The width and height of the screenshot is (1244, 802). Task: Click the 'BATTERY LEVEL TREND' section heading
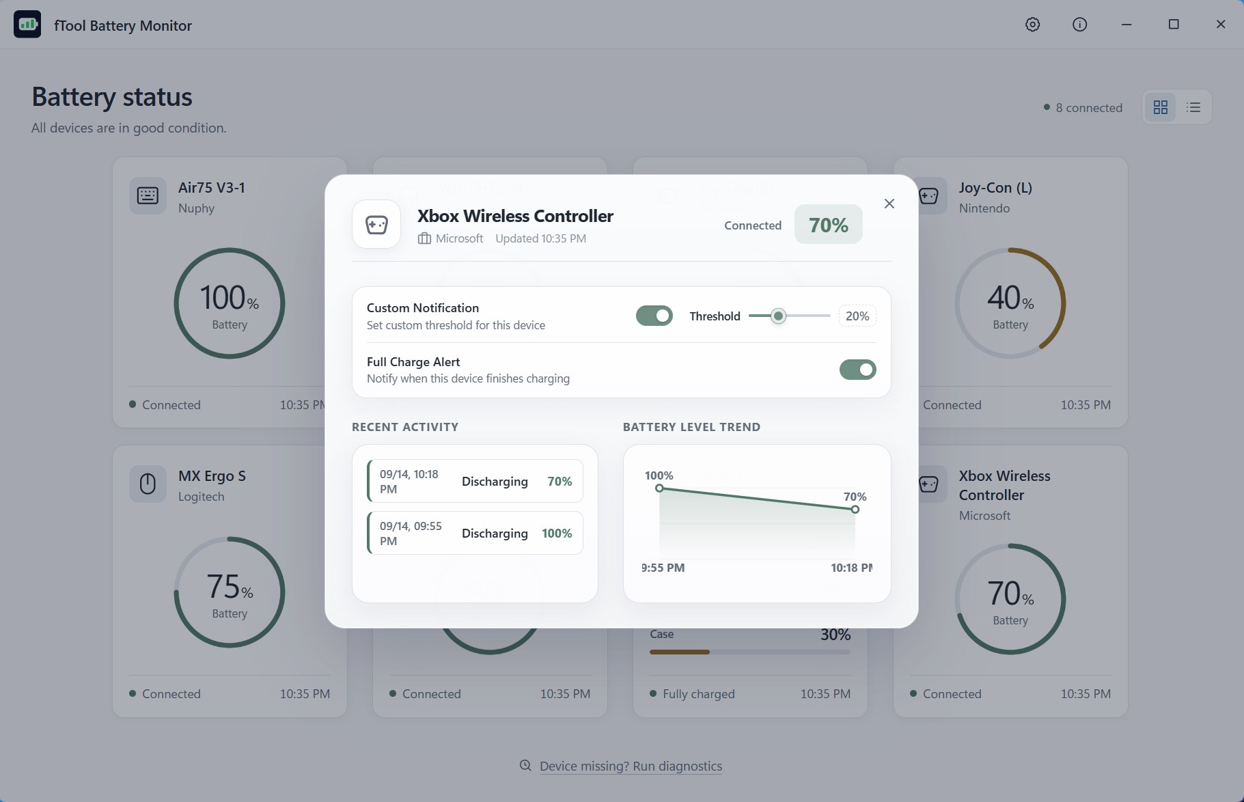[691, 427]
